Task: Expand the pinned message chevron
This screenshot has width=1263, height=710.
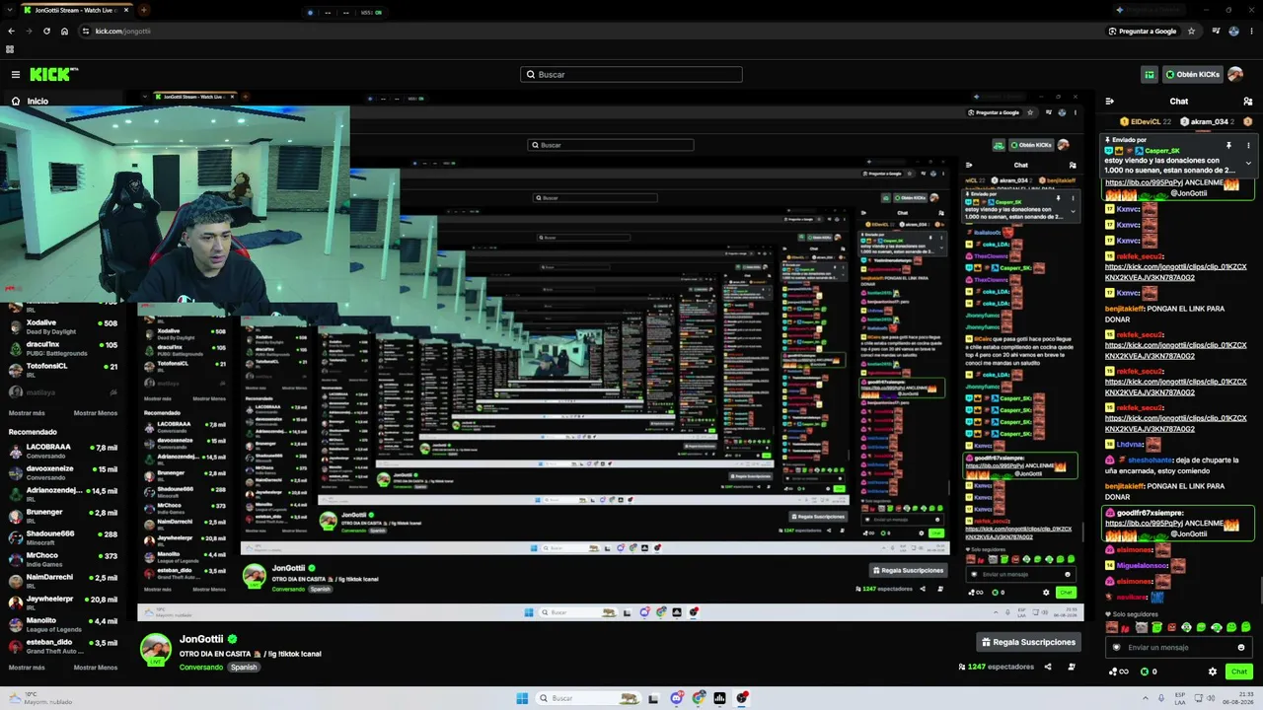Action: 1248,163
